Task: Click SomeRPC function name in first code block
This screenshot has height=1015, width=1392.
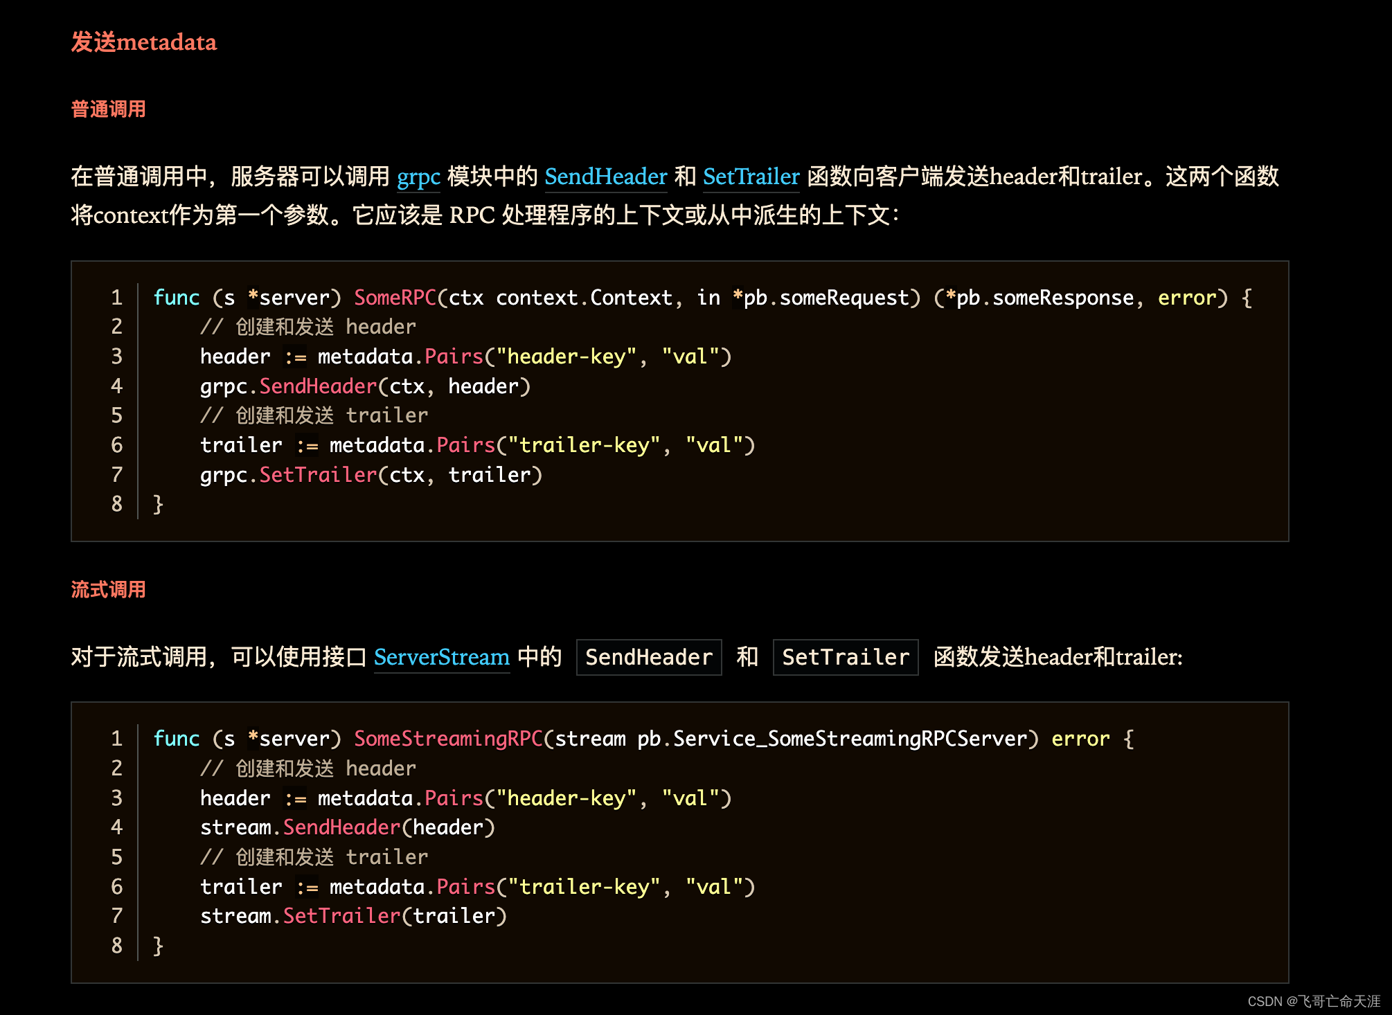Action: pos(395,298)
